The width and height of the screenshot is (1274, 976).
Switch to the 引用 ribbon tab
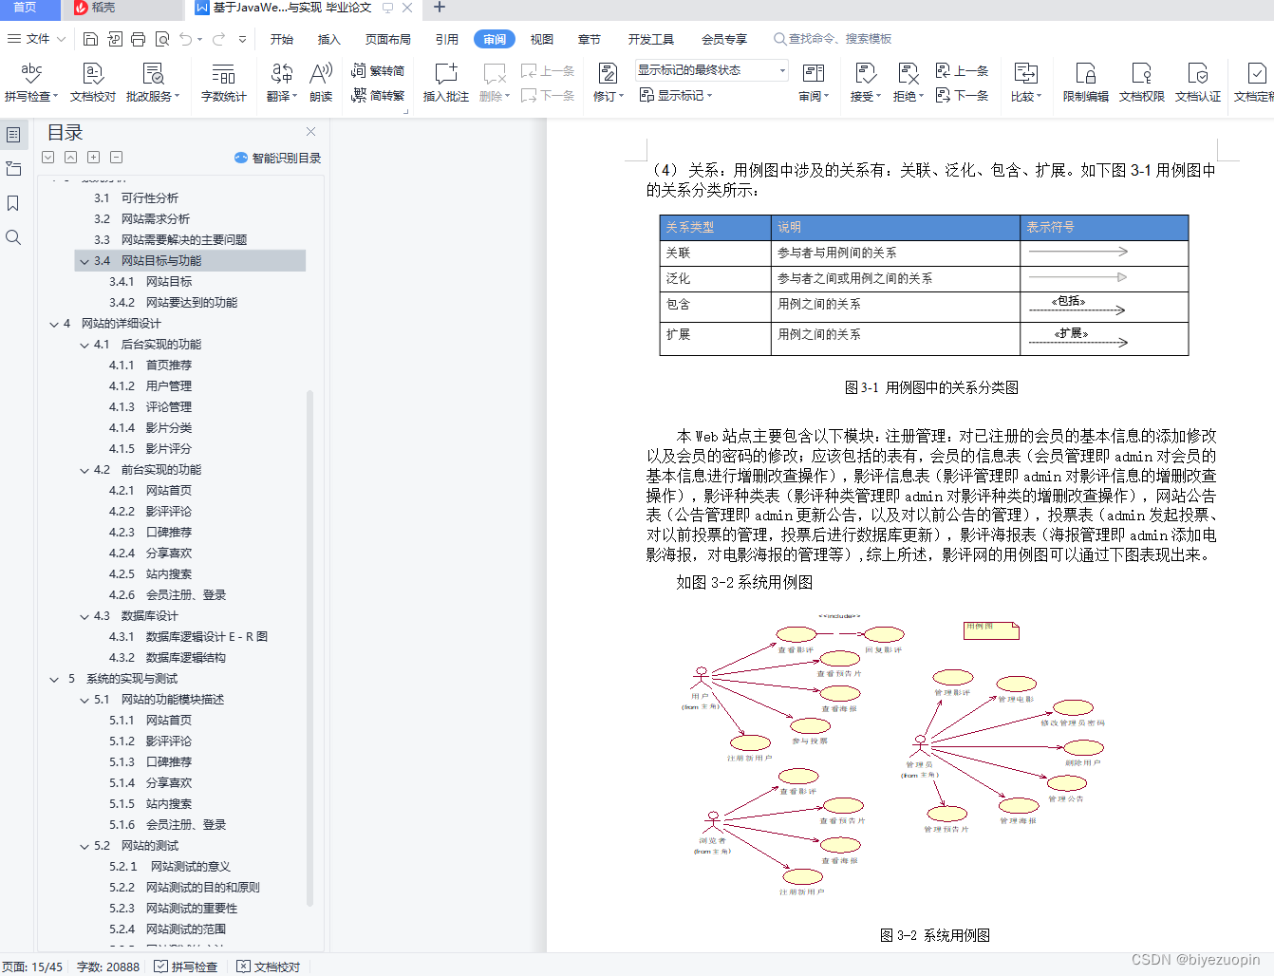pyautogui.click(x=447, y=39)
